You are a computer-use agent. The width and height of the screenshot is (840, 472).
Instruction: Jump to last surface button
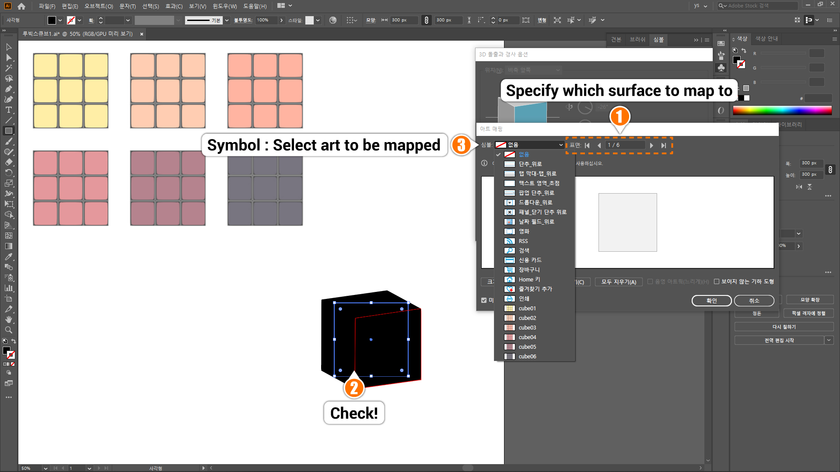coord(664,146)
